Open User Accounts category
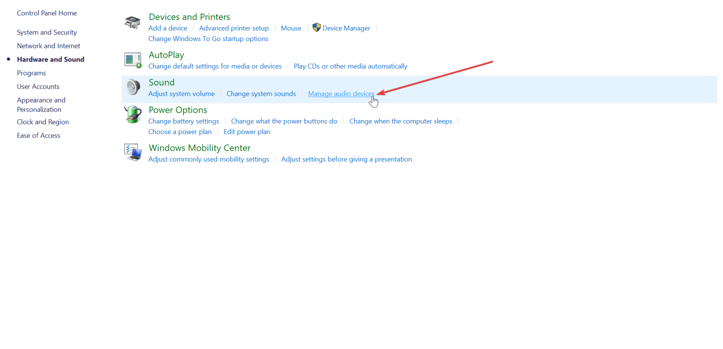The image size is (723, 349). pos(38,87)
